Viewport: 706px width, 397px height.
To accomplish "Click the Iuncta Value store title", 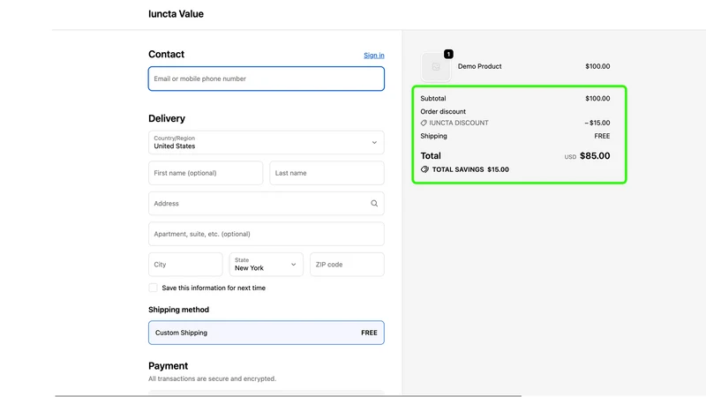I will click(x=176, y=14).
